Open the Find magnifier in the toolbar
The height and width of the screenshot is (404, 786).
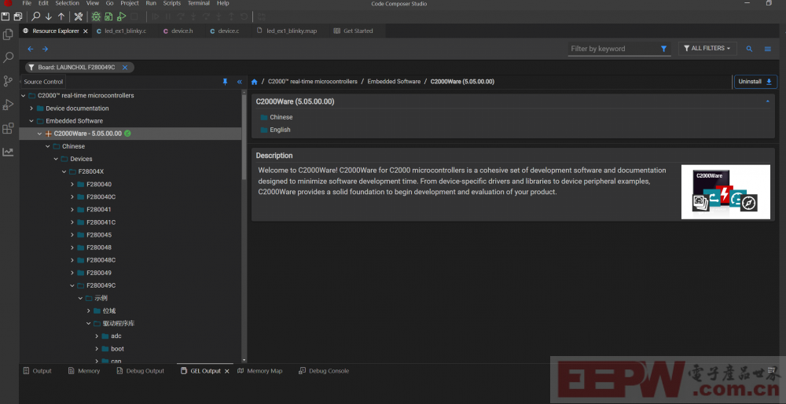coord(35,17)
